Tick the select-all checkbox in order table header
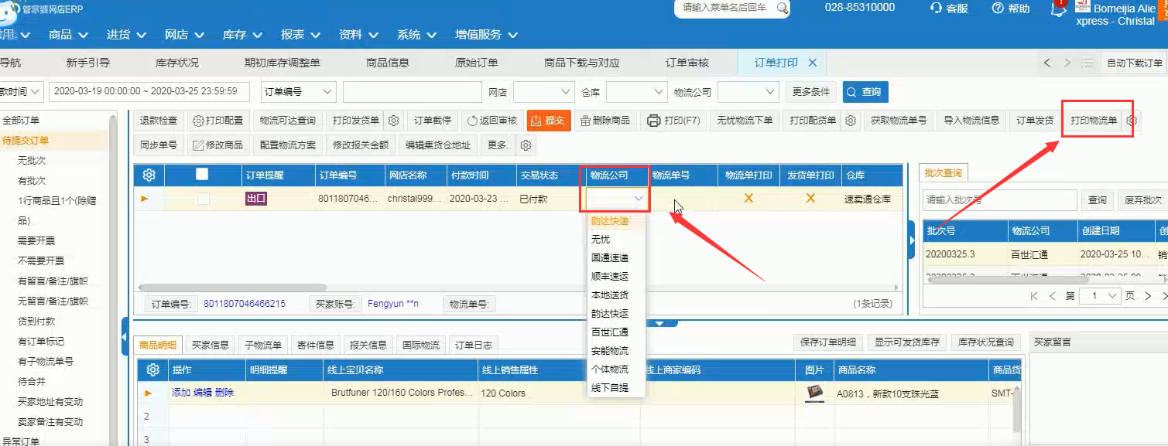1168x446 pixels. (202, 175)
